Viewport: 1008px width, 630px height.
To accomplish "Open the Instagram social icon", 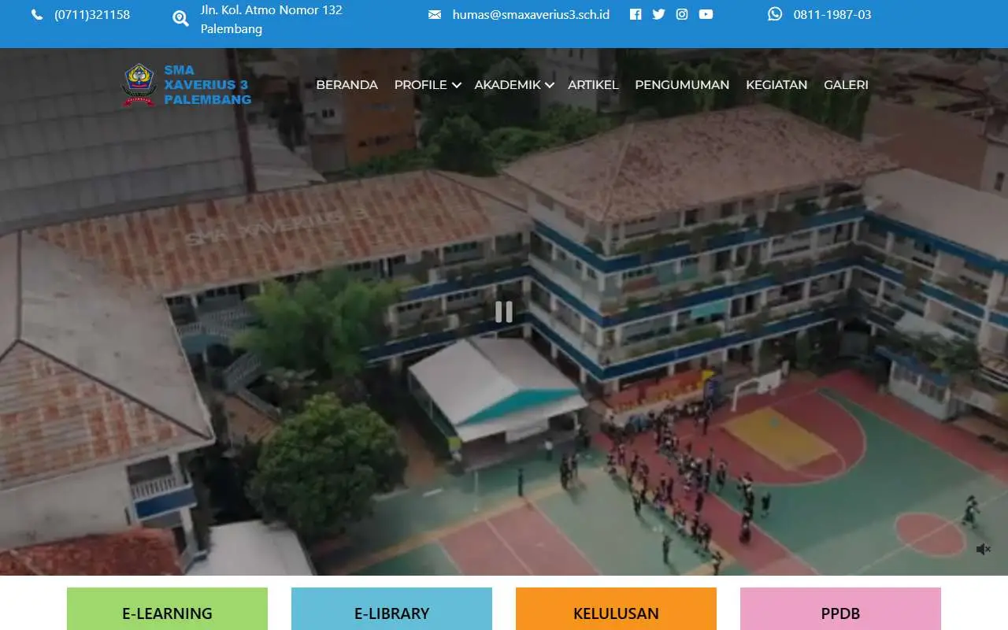I will pos(682,14).
